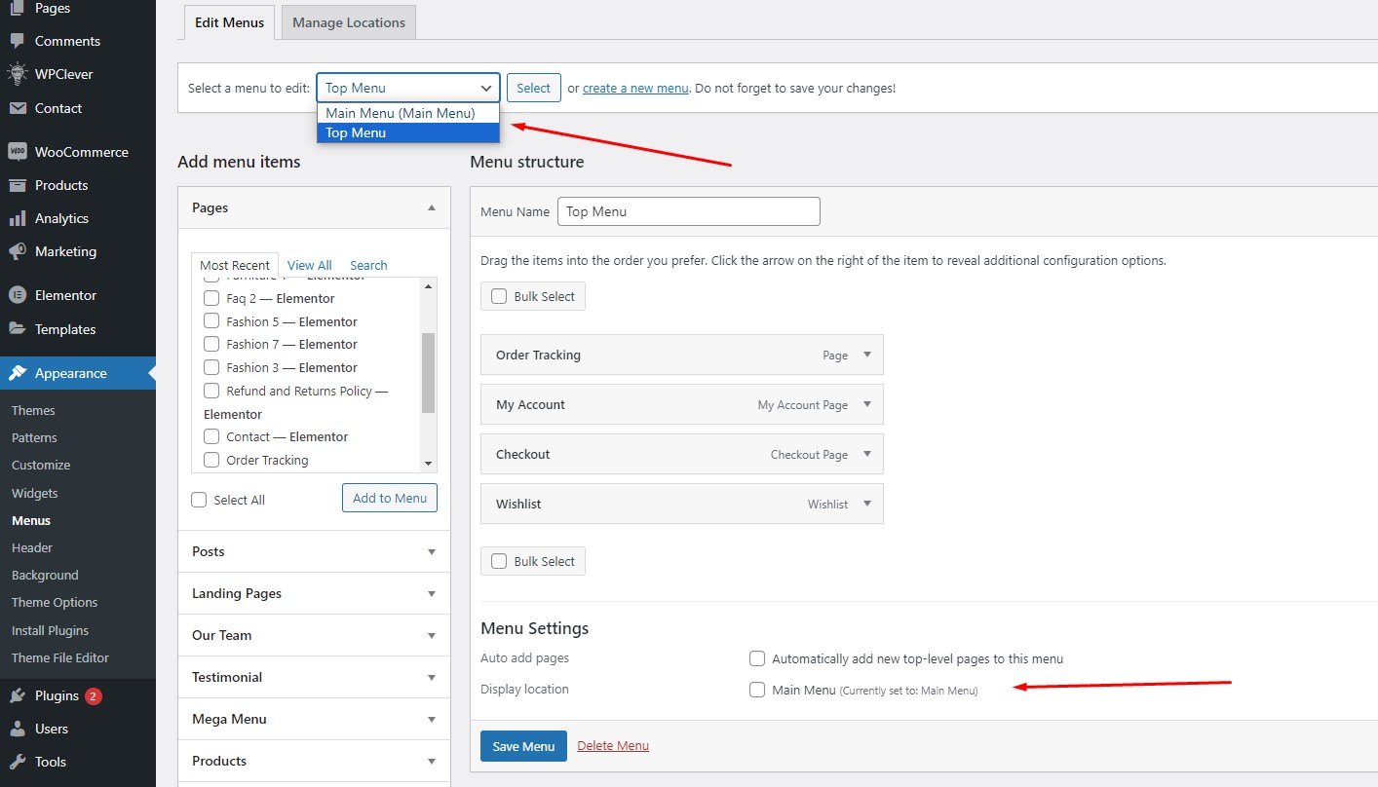Choose Main Menu (Main Menu) in dropdown list
This screenshot has height=787, width=1378.
pos(401,113)
